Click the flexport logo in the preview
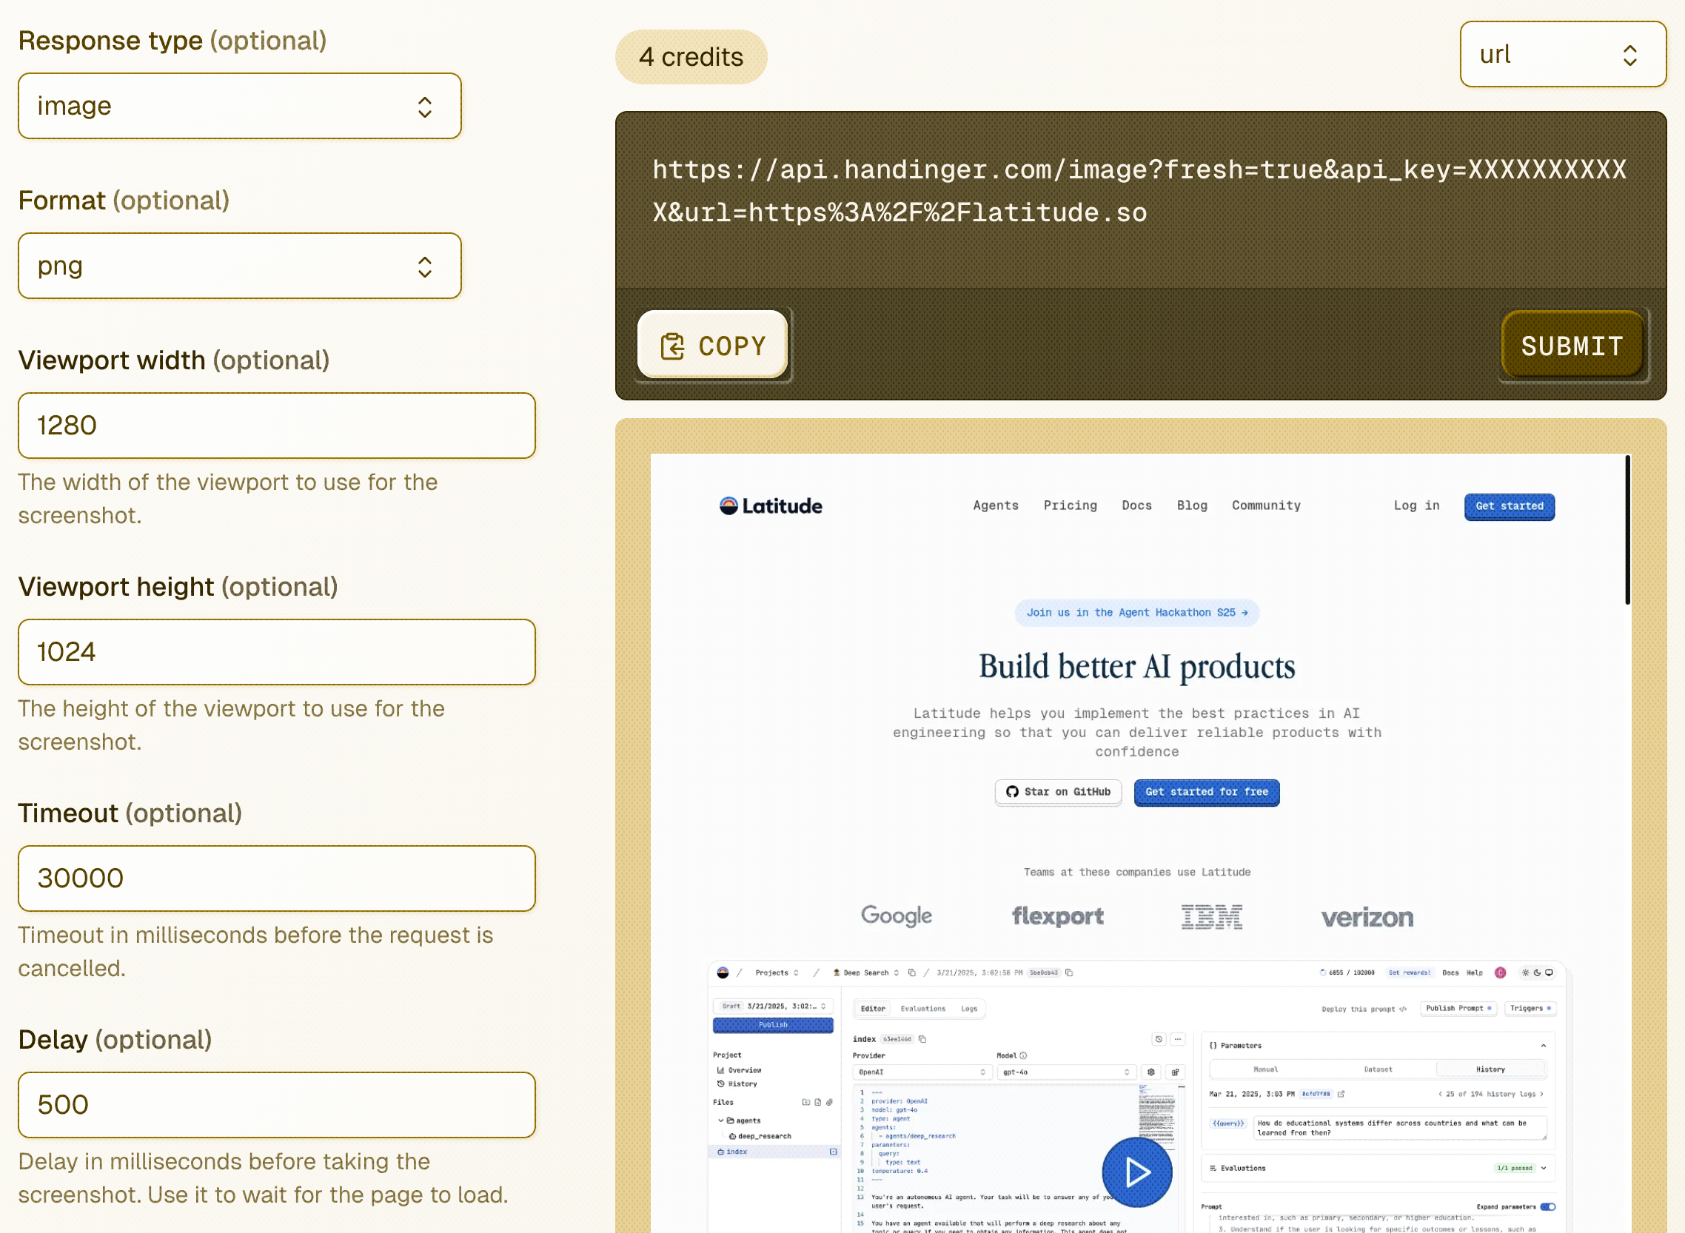1685x1233 pixels. 1057,915
